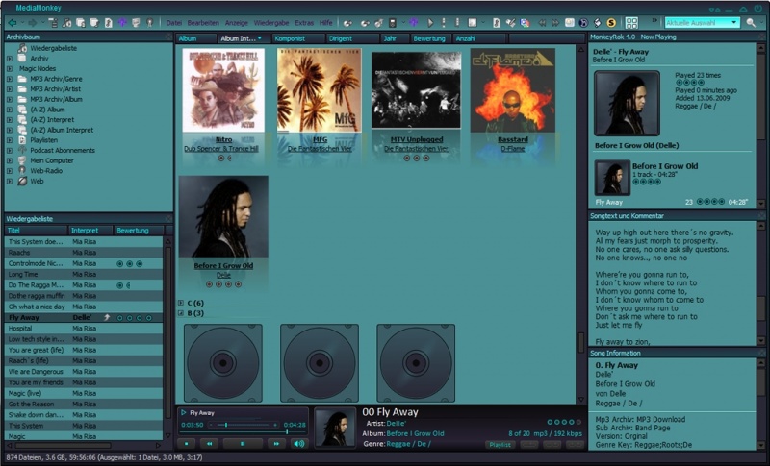Click the search magnifier icon in toolbar
This screenshot has height=466, width=770.
tap(751, 22)
